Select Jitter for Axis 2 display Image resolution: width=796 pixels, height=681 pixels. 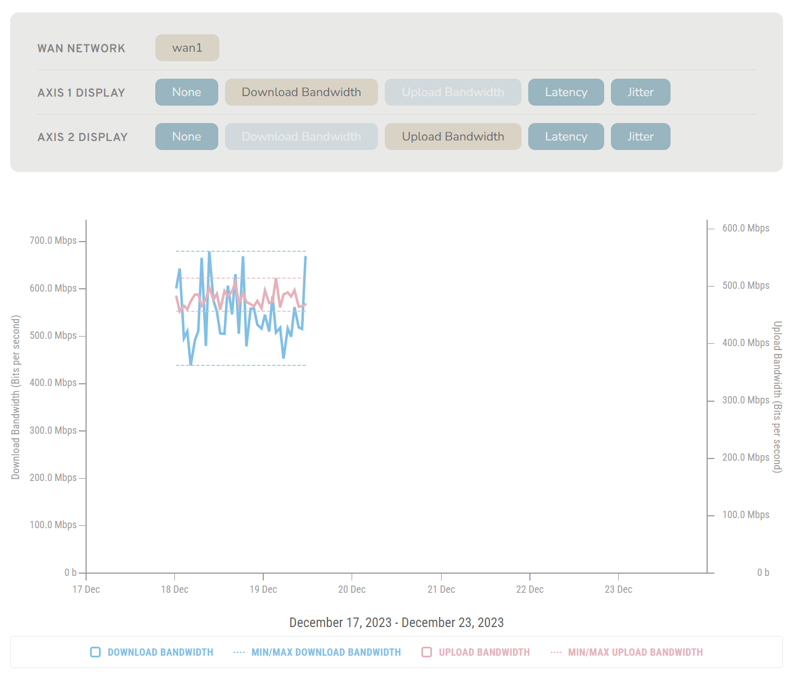[640, 137]
